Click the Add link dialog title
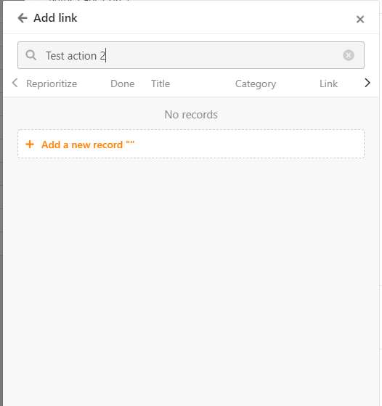Viewport: 382px width, 406px height. coord(55,18)
